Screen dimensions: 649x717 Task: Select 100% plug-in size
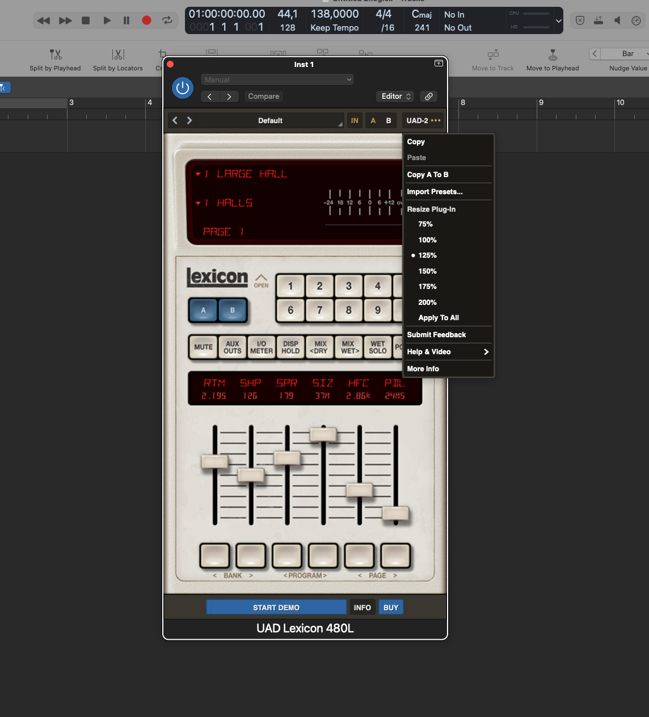pyautogui.click(x=448, y=240)
